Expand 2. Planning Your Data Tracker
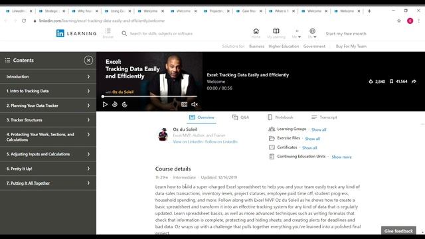Screen dimensions: 425x239 click(x=48, y=106)
